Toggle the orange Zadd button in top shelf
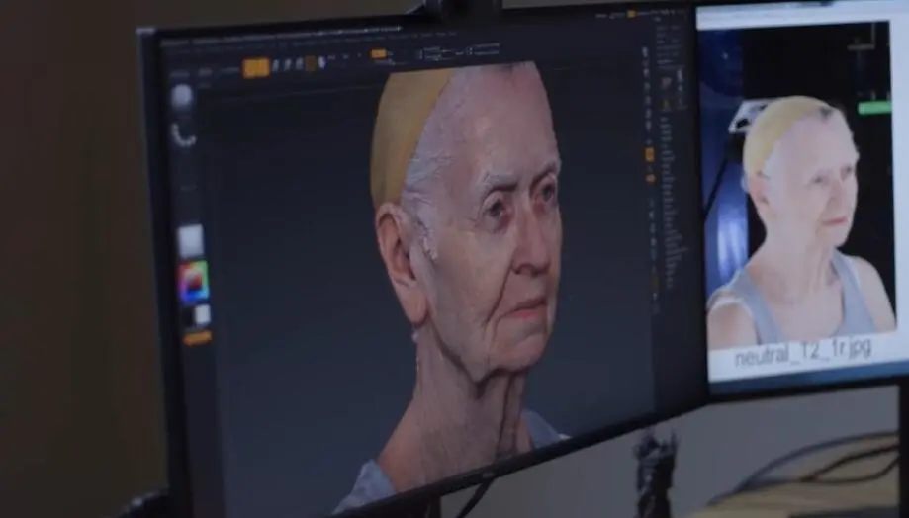909x518 pixels. tap(379, 54)
